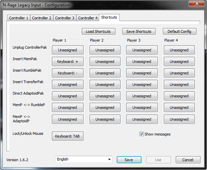Change Player 1 Insert RumblePak Keyboard: - binding
This screenshot has width=207, height=170.
pos(67,73)
